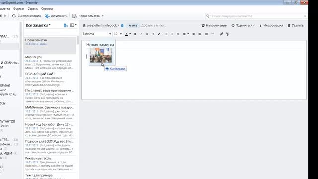
Task: Go forward with the navigation arrow
Action: (x=5, y=16)
